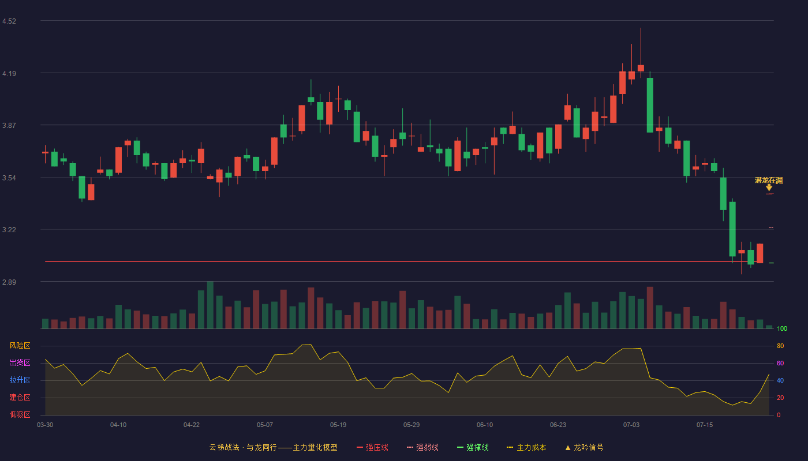
Task: Click the 04-10 date label
Action: coord(118,425)
